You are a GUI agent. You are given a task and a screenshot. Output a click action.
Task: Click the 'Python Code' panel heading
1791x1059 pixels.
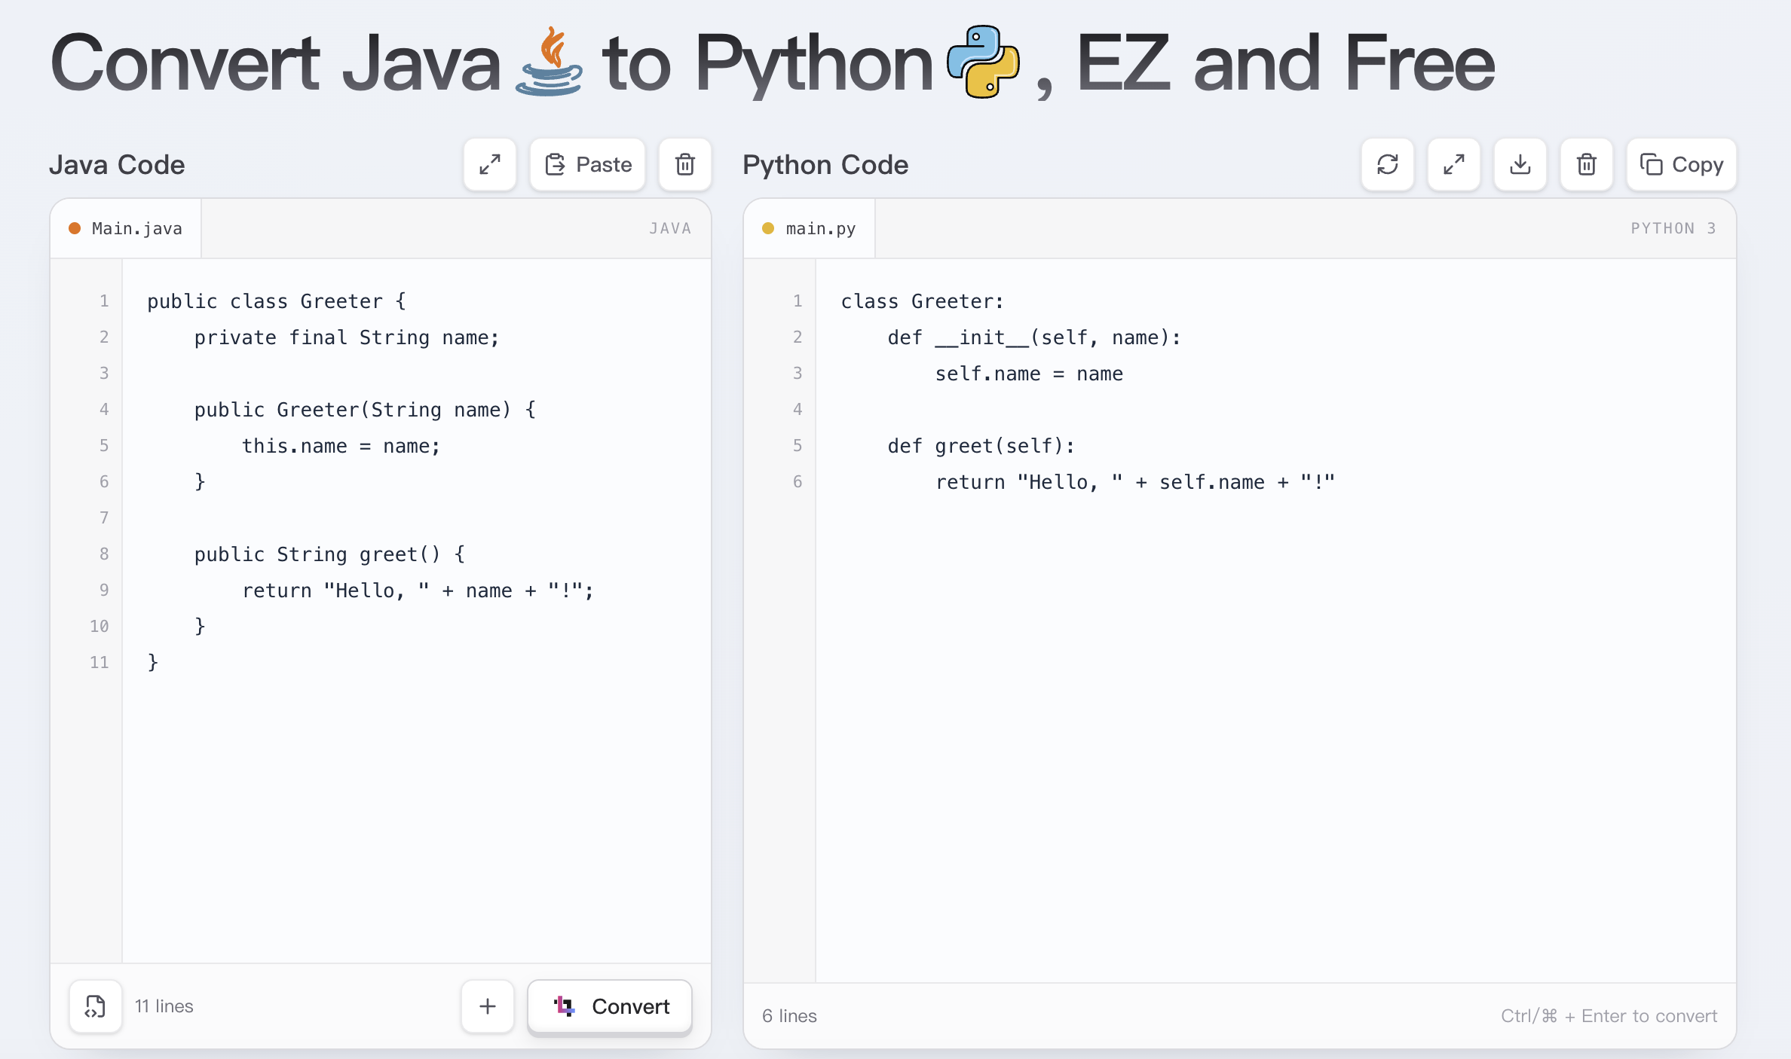(825, 164)
